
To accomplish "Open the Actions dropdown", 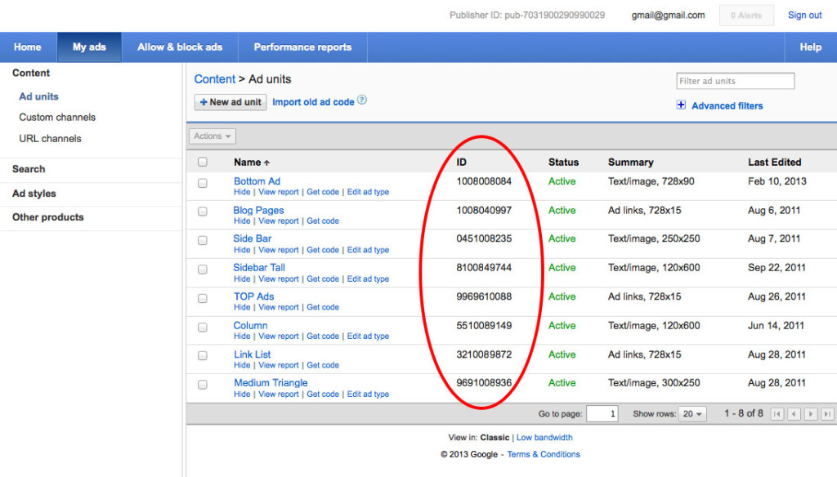I will (212, 136).
